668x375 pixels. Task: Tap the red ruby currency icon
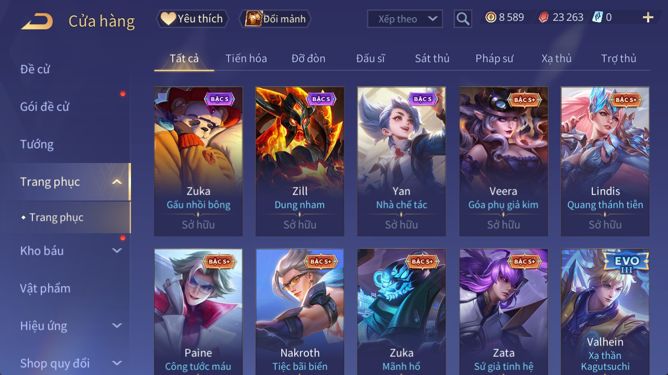click(x=544, y=18)
